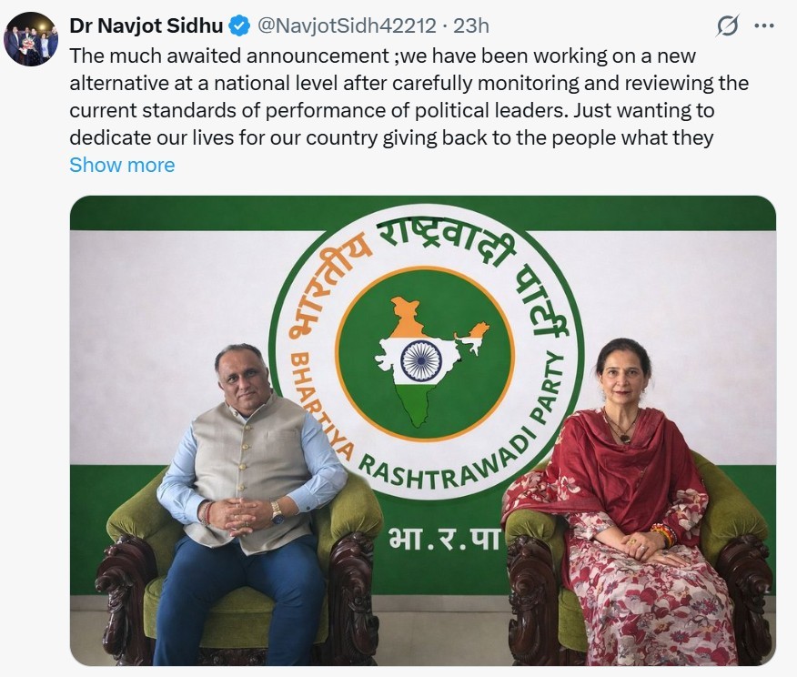Click the Grok slashed-circle icon
This screenshot has height=677, width=797.
(727, 25)
